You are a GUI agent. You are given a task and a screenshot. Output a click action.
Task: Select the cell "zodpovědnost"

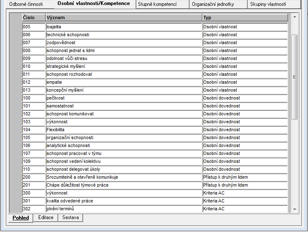tap(124, 42)
